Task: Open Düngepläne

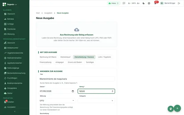Action: 12,88
